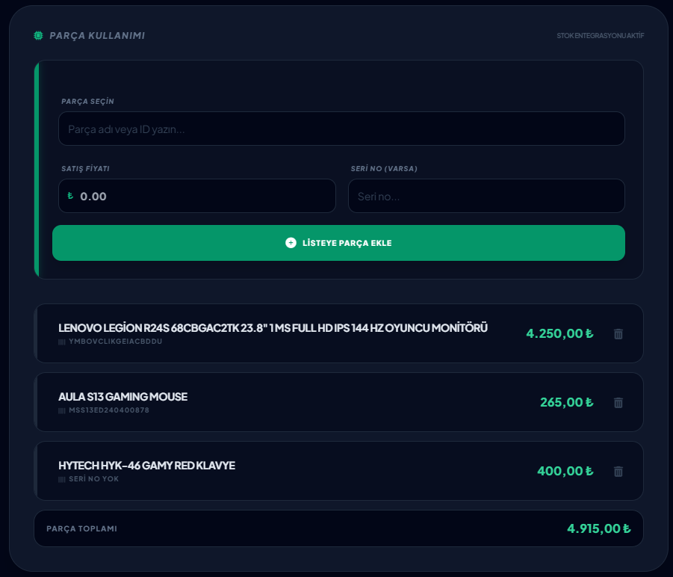The width and height of the screenshot is (673, 577).
Task: Click the Hytech HYK-46 Gamy Red Klavye name
Action: click(146, 465)
